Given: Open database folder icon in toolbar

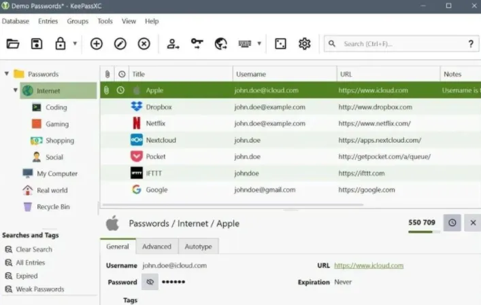Looking at the screenshot, I should (x=13, y=43).
